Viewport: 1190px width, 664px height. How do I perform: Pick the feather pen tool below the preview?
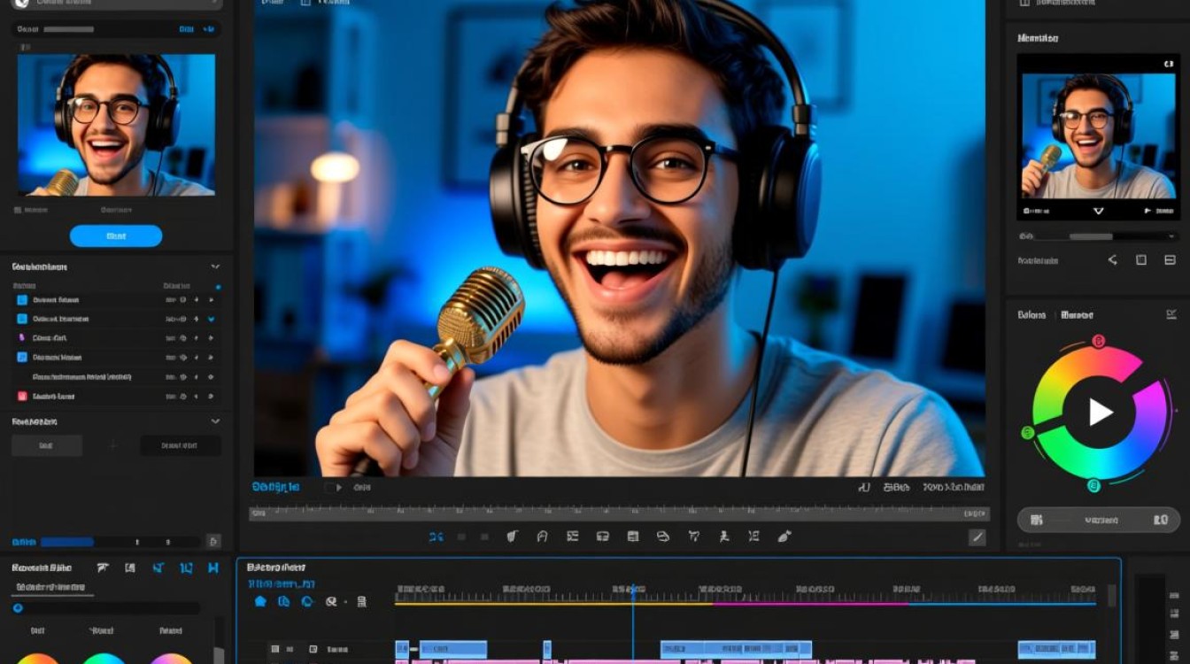click(513, 537)
